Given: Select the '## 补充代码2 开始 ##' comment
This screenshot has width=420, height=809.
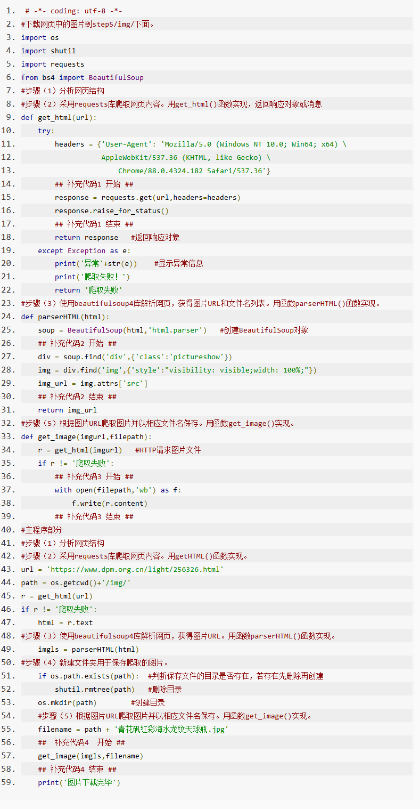Looking at the screenshot, I should (77, 343).
